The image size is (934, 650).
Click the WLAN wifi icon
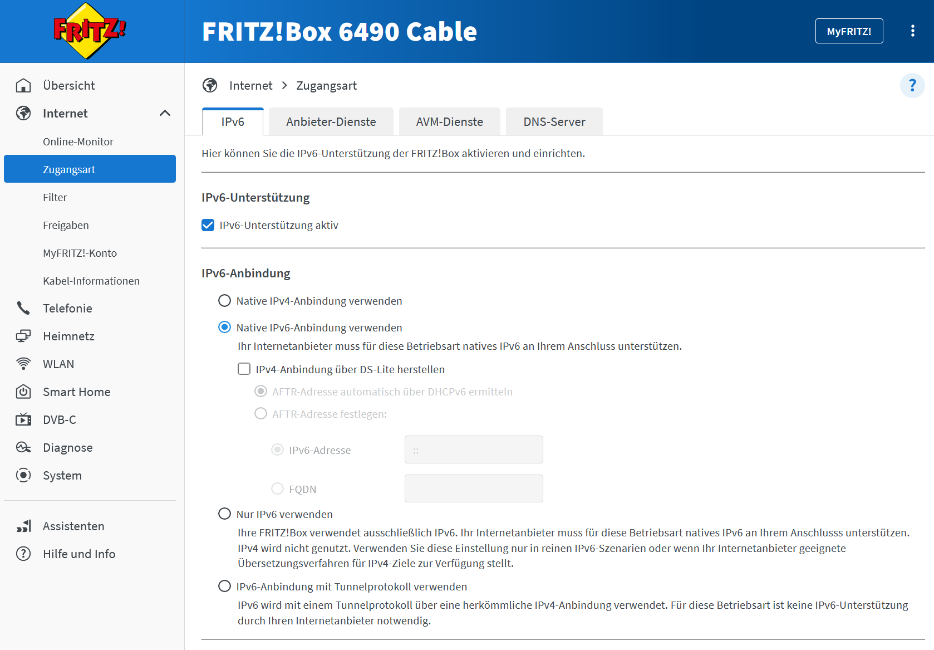(x=23, y=364)
